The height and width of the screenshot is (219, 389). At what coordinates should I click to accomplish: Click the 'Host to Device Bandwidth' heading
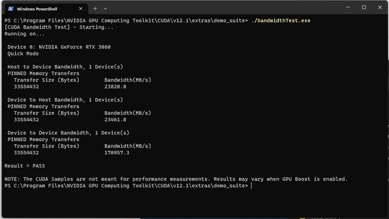[x=65, y=67]
